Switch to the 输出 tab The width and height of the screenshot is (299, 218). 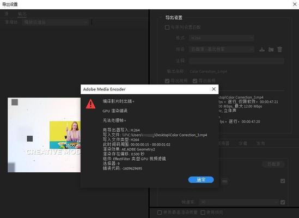click(x=22, y=14)
